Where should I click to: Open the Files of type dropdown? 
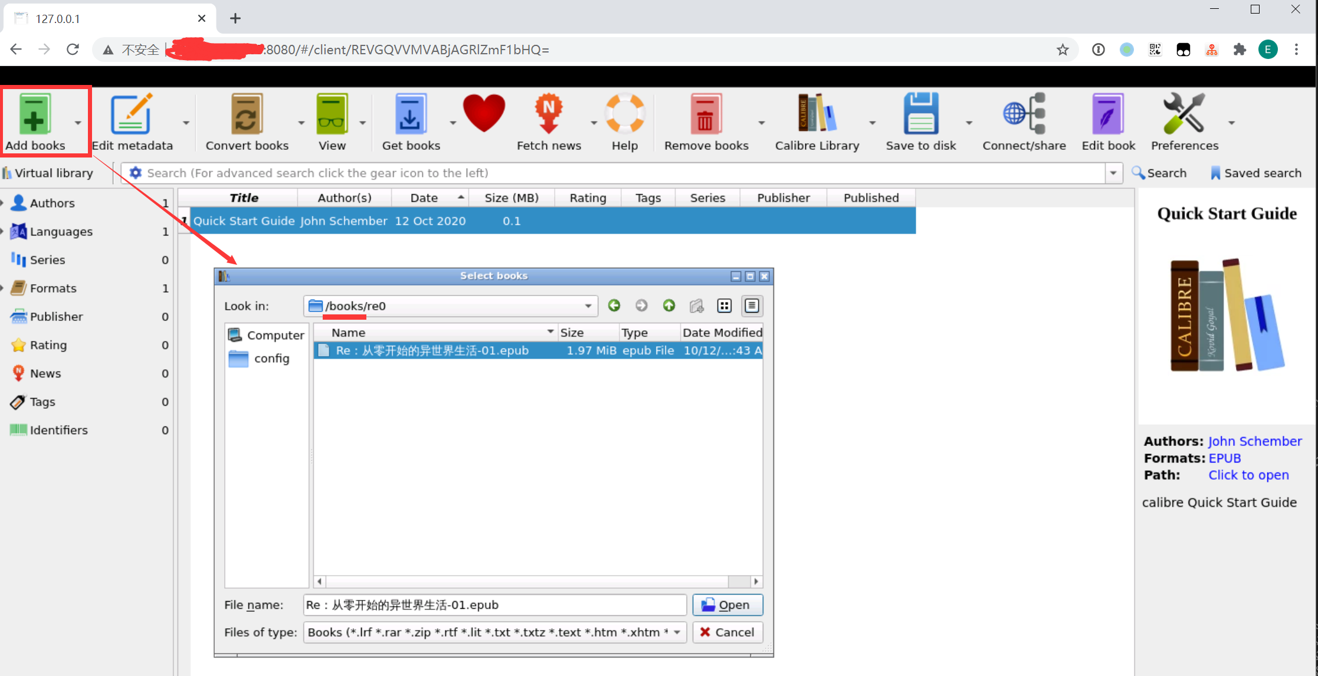point(677,632)
